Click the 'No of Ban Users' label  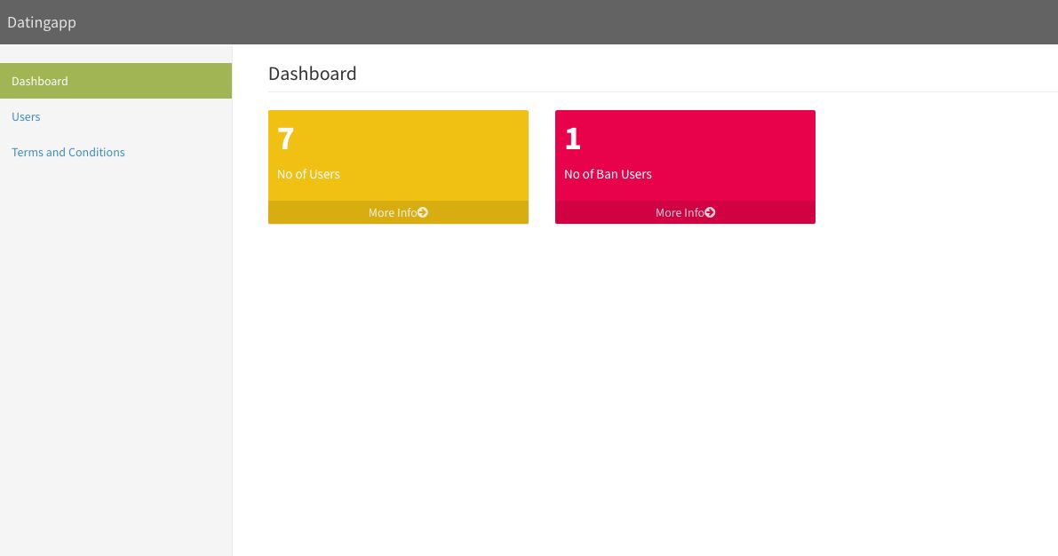tap(608, 174)
